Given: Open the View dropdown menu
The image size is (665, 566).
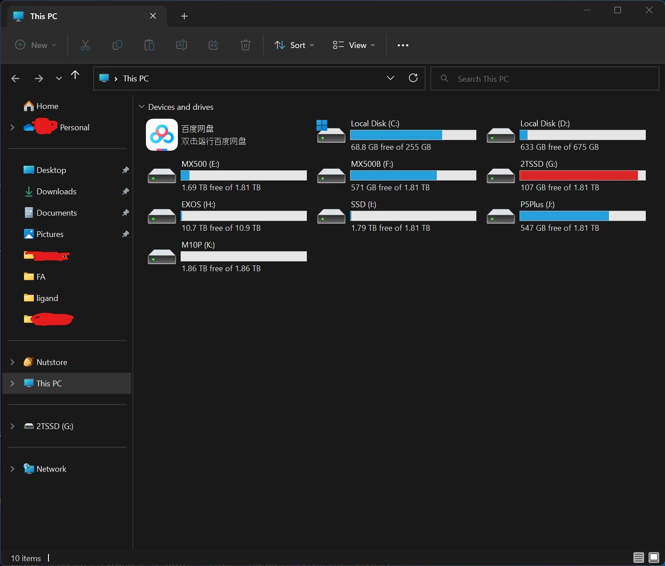Looking at the screenshot, I should click(354, 45).
